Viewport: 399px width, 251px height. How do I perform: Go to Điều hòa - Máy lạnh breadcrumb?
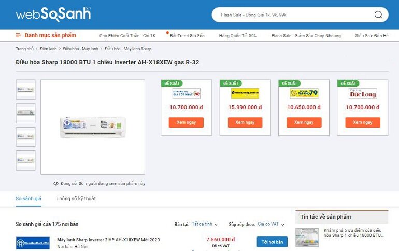tap(80, 49)
